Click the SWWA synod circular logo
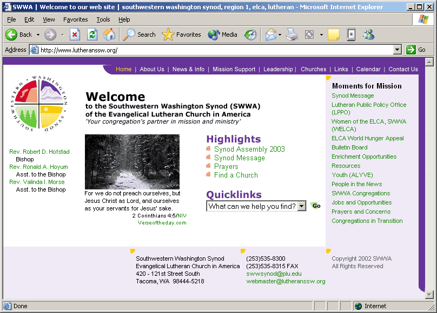Image resolution: width=437 pixels, height=313 pixels. pyautogui.click(x=39, y=104)
